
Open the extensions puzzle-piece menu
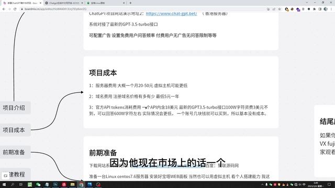tap(314, 9)
